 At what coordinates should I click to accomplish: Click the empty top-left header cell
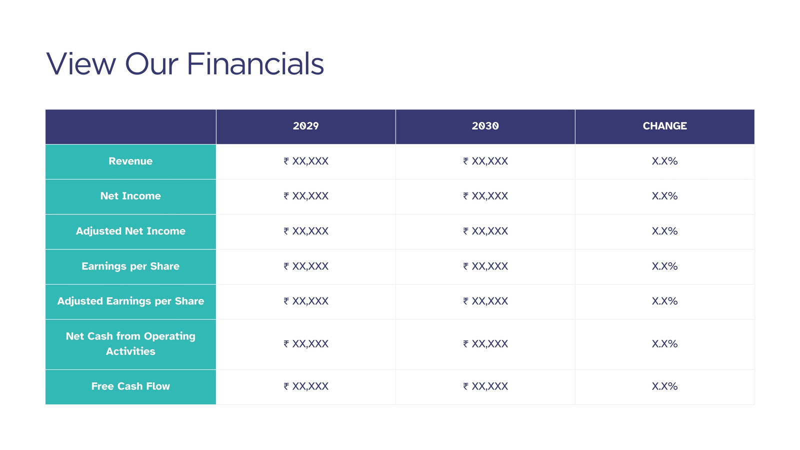point(130,126)
